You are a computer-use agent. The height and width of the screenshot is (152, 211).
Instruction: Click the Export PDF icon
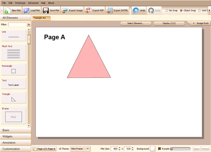tap(89, 11)
